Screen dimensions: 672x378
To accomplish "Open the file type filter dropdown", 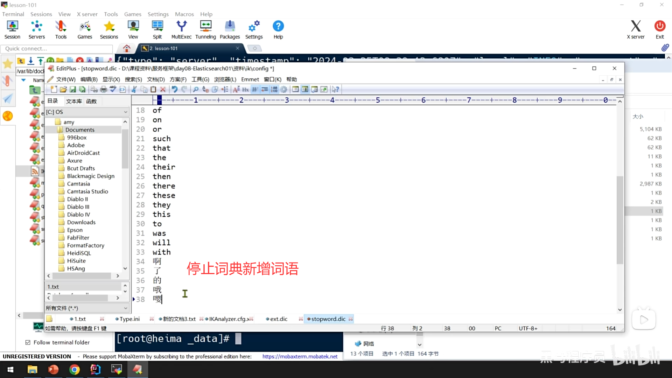I will pos(125,308).
